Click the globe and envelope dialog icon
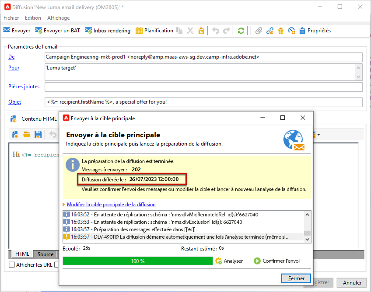The height and width of the screenshot is (292, 371). coord(294,140)
